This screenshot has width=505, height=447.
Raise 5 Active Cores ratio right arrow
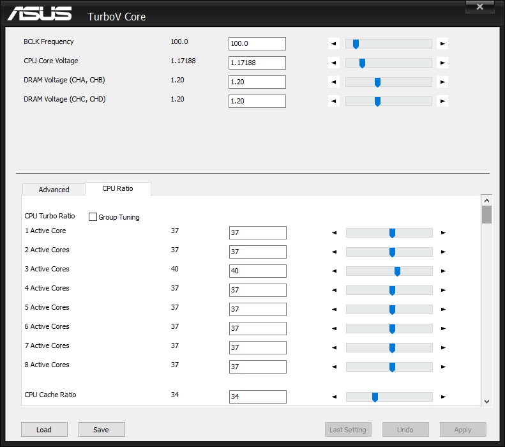click(443, 309)
